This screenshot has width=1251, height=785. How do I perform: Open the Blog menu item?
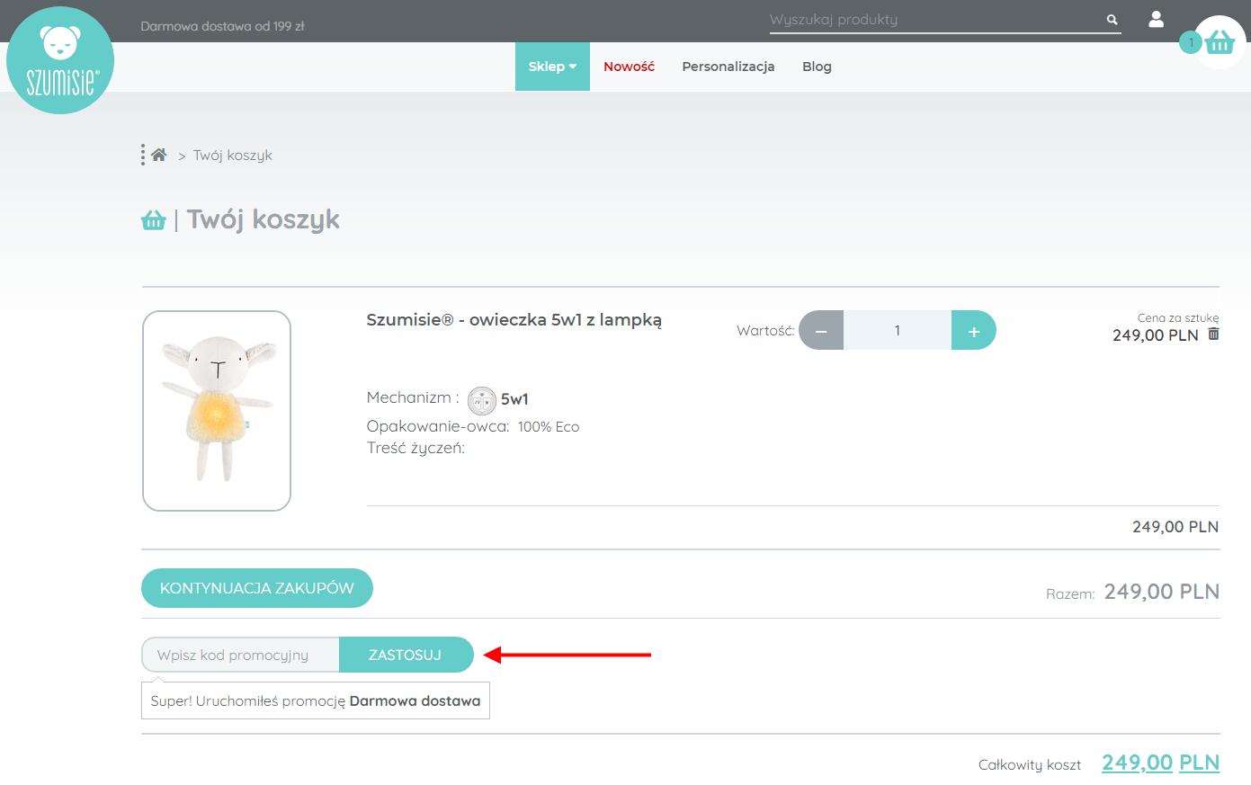coord(817,67)
